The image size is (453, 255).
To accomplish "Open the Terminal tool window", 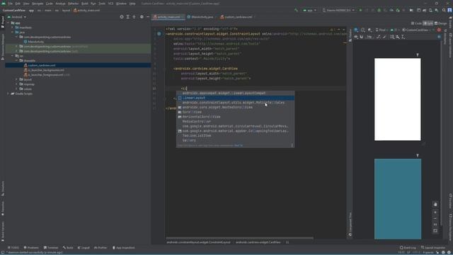I will click(x=51, y=248).
